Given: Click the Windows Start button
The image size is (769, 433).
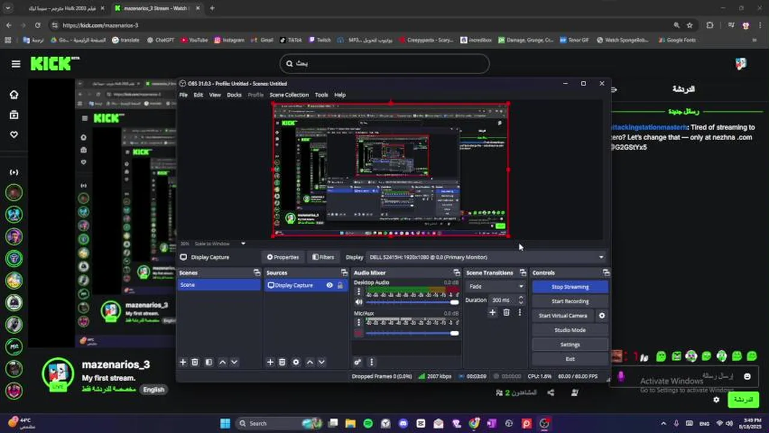Looking at the screenshot, I should click(x=225, y=423).
